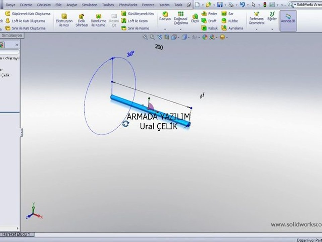Select the Loft ile Kesim tool

coord(134,21)
